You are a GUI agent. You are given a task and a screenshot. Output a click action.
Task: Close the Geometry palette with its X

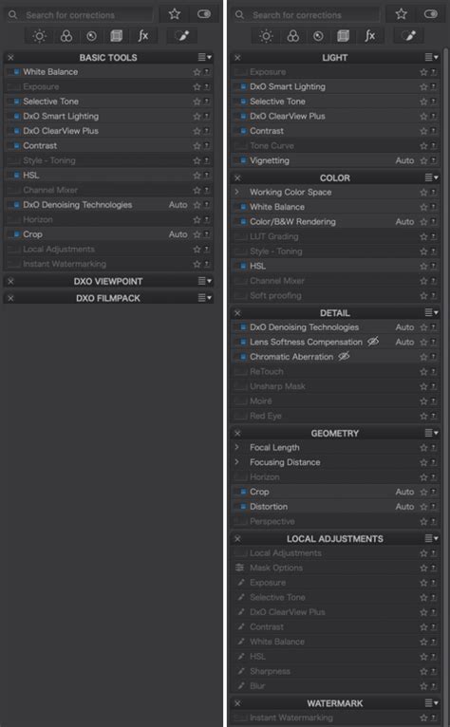237,433
